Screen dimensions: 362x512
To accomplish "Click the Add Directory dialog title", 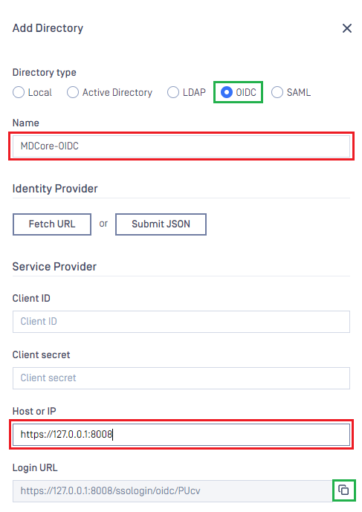I will tap(48, 28).
